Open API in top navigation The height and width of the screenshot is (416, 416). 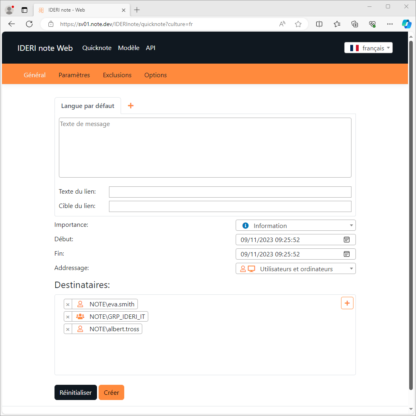tap(150, 48)
